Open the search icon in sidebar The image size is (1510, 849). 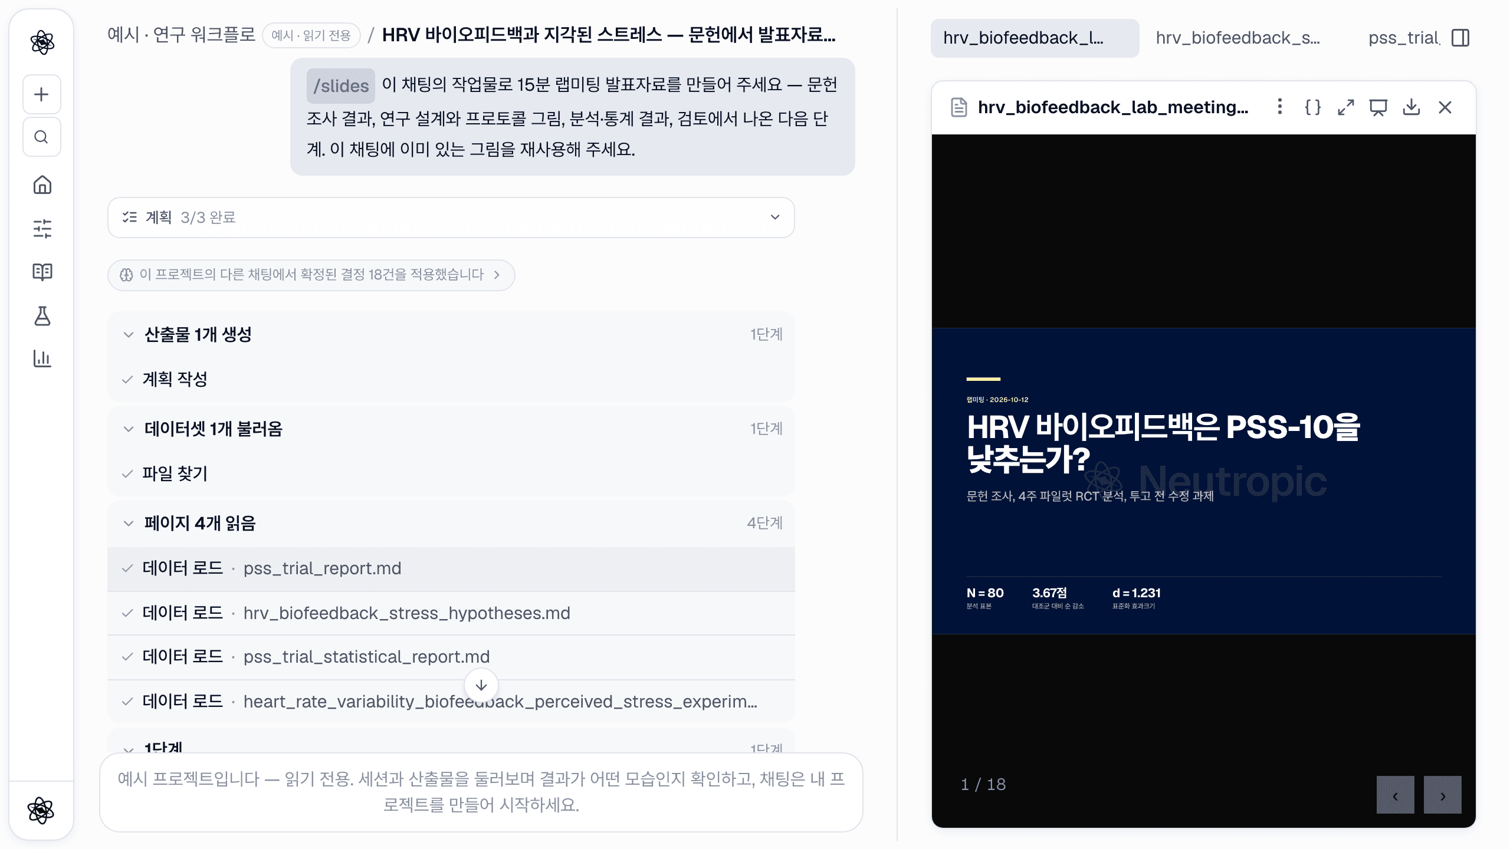click(x=41, y=137)
